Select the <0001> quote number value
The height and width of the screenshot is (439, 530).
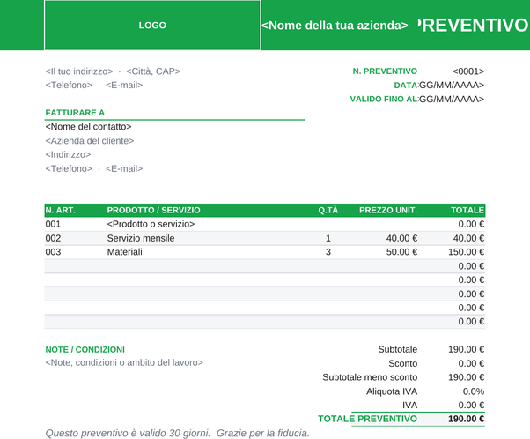[468, 71]
